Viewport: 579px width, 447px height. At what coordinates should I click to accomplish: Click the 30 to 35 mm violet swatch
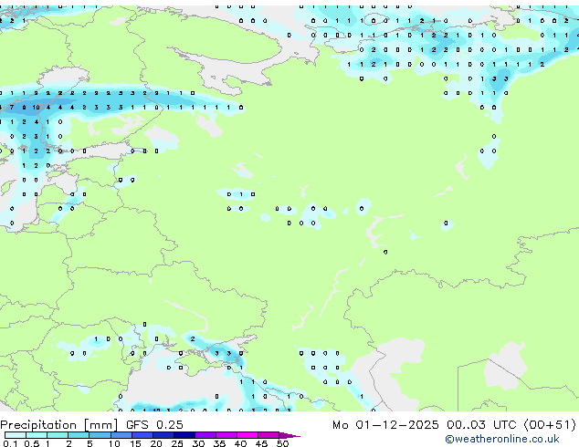[205, 435]
